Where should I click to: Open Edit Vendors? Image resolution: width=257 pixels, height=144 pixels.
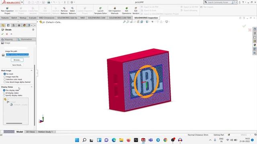(136, 11)
